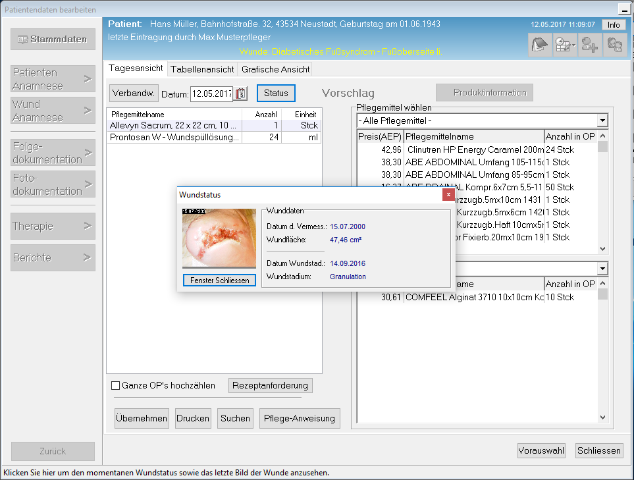Close the Wundstatus popup with red X
The image size is (634, 480).
448,195
